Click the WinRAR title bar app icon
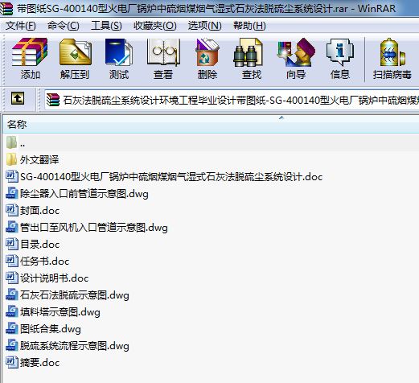 6,8
